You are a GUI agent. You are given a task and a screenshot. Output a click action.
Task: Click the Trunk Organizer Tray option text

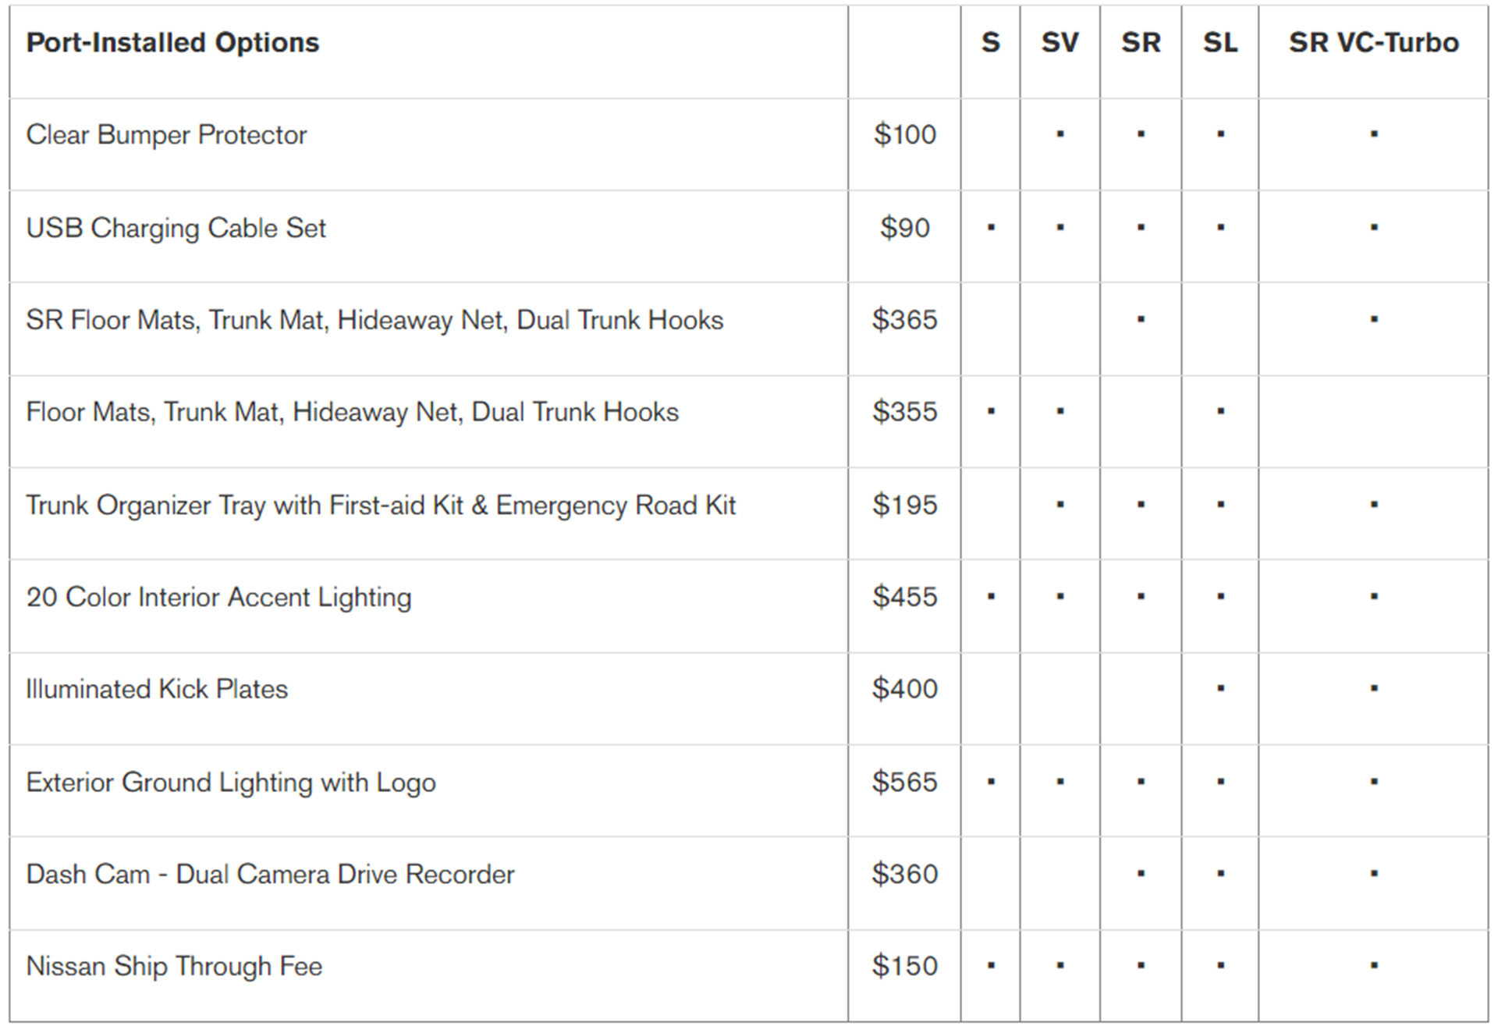pos(380,505)
